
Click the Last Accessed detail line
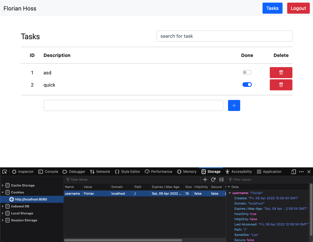tap(271, 224)
